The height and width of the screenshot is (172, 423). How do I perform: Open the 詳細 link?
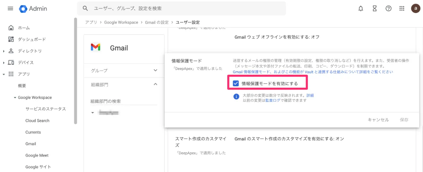[x=310, y=96]
